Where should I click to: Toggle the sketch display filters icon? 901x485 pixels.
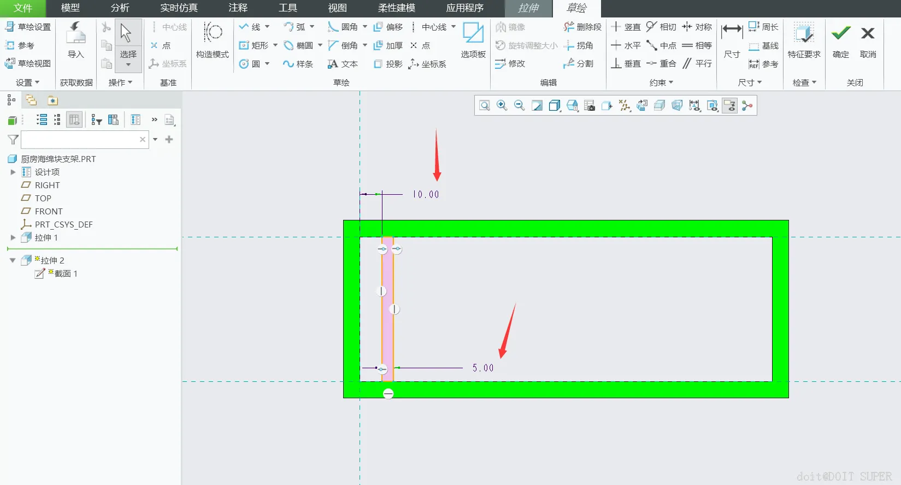pos(729,105)
